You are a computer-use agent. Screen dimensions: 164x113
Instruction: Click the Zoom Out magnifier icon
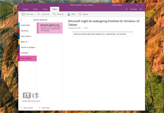(x=39, y=14)
